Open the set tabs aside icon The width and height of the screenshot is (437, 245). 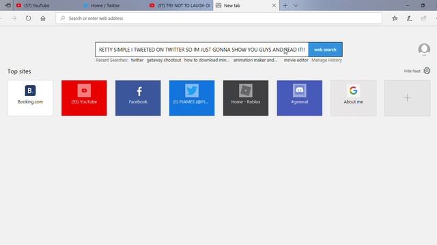click(x=8, y=5)
